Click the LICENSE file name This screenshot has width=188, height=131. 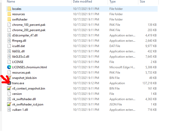(x=18, y=62)
